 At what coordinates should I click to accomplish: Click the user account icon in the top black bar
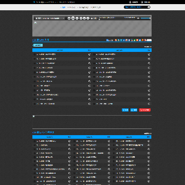point(130,2)
